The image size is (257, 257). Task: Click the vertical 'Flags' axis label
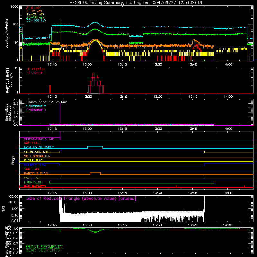[x=13, y=160]
